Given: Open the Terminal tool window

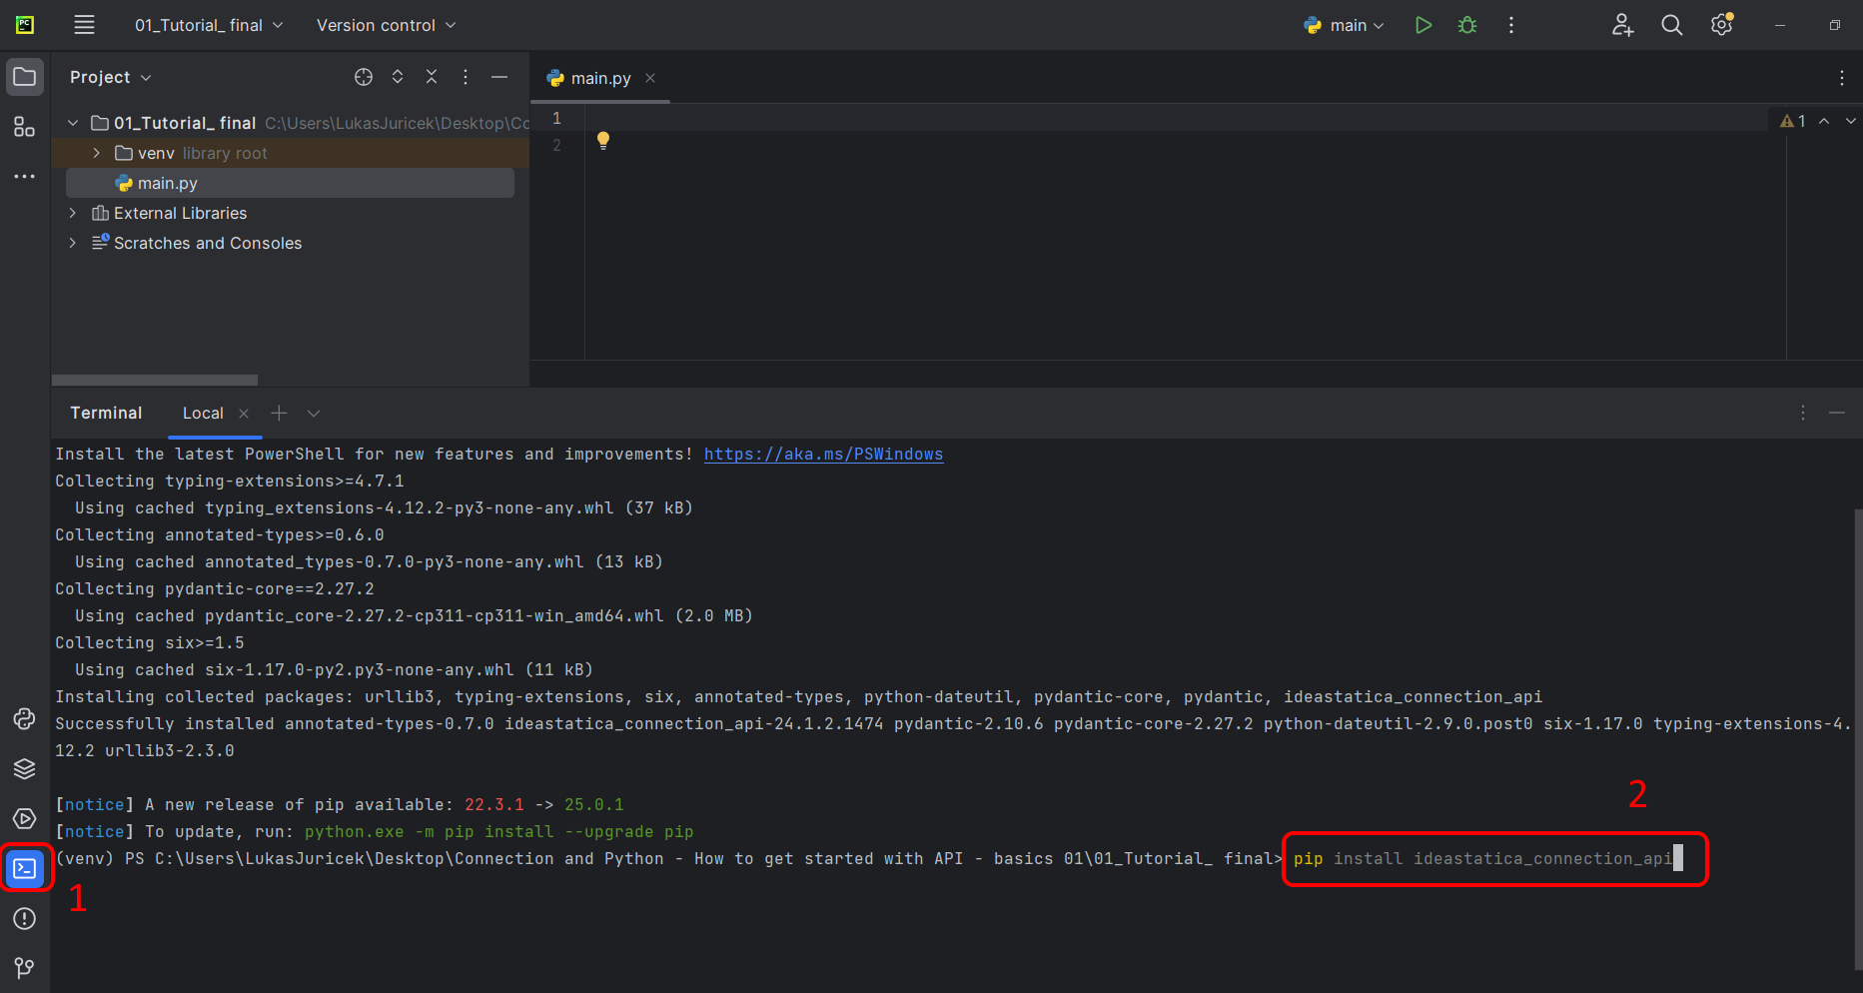Looking at the screenshot, I should coord(25,868).
